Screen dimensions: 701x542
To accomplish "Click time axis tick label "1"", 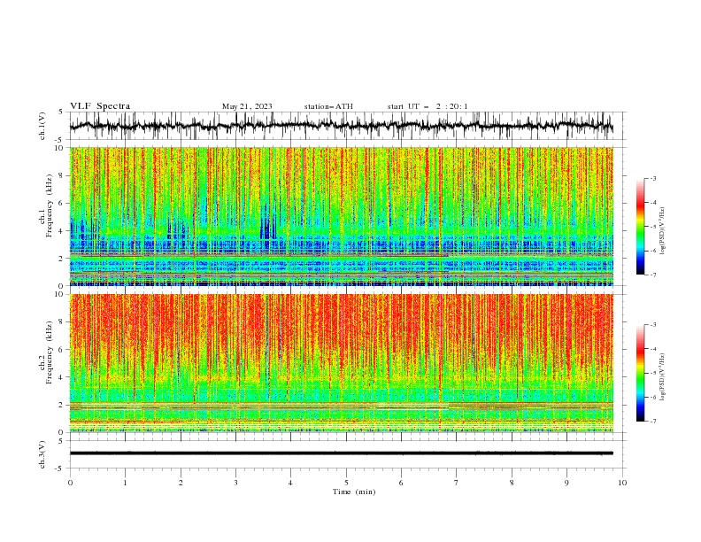I will point(125,483).
